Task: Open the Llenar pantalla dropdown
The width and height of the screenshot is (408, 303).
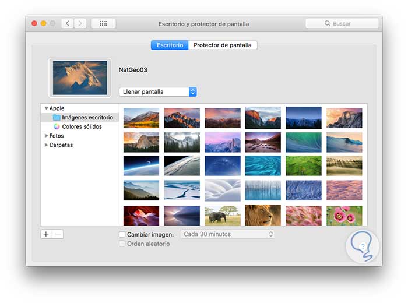Action: [158, 92]
